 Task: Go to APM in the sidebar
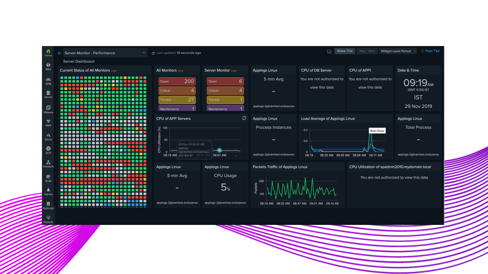[x=48, y=81]
